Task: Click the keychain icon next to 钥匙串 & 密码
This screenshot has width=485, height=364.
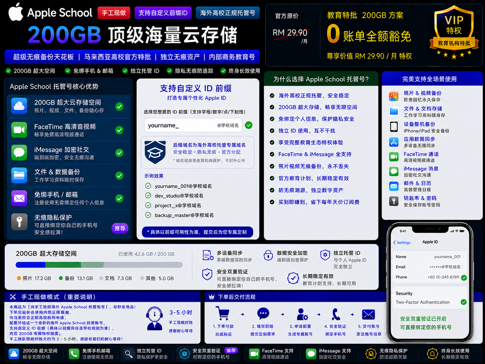Action: (x=394, y=201)
